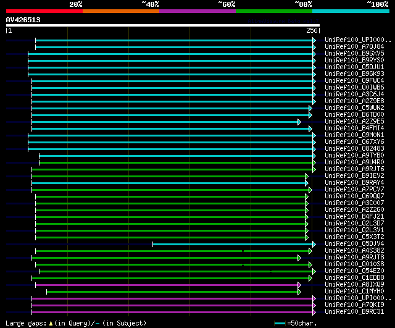
Task: Select the UniRef100_A9RJT6 entry
Action: (354, 169)
